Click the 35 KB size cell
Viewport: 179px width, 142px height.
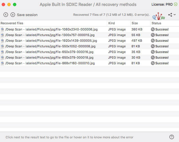(x=136, y=52)
